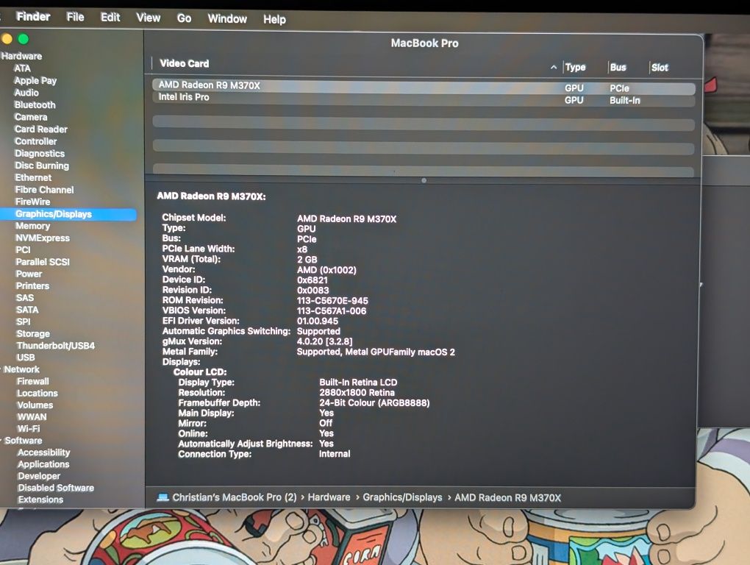The width and height of the screenshot is (750, 565).
Task: Select Wi-Fi under Network
Action: 29,429
